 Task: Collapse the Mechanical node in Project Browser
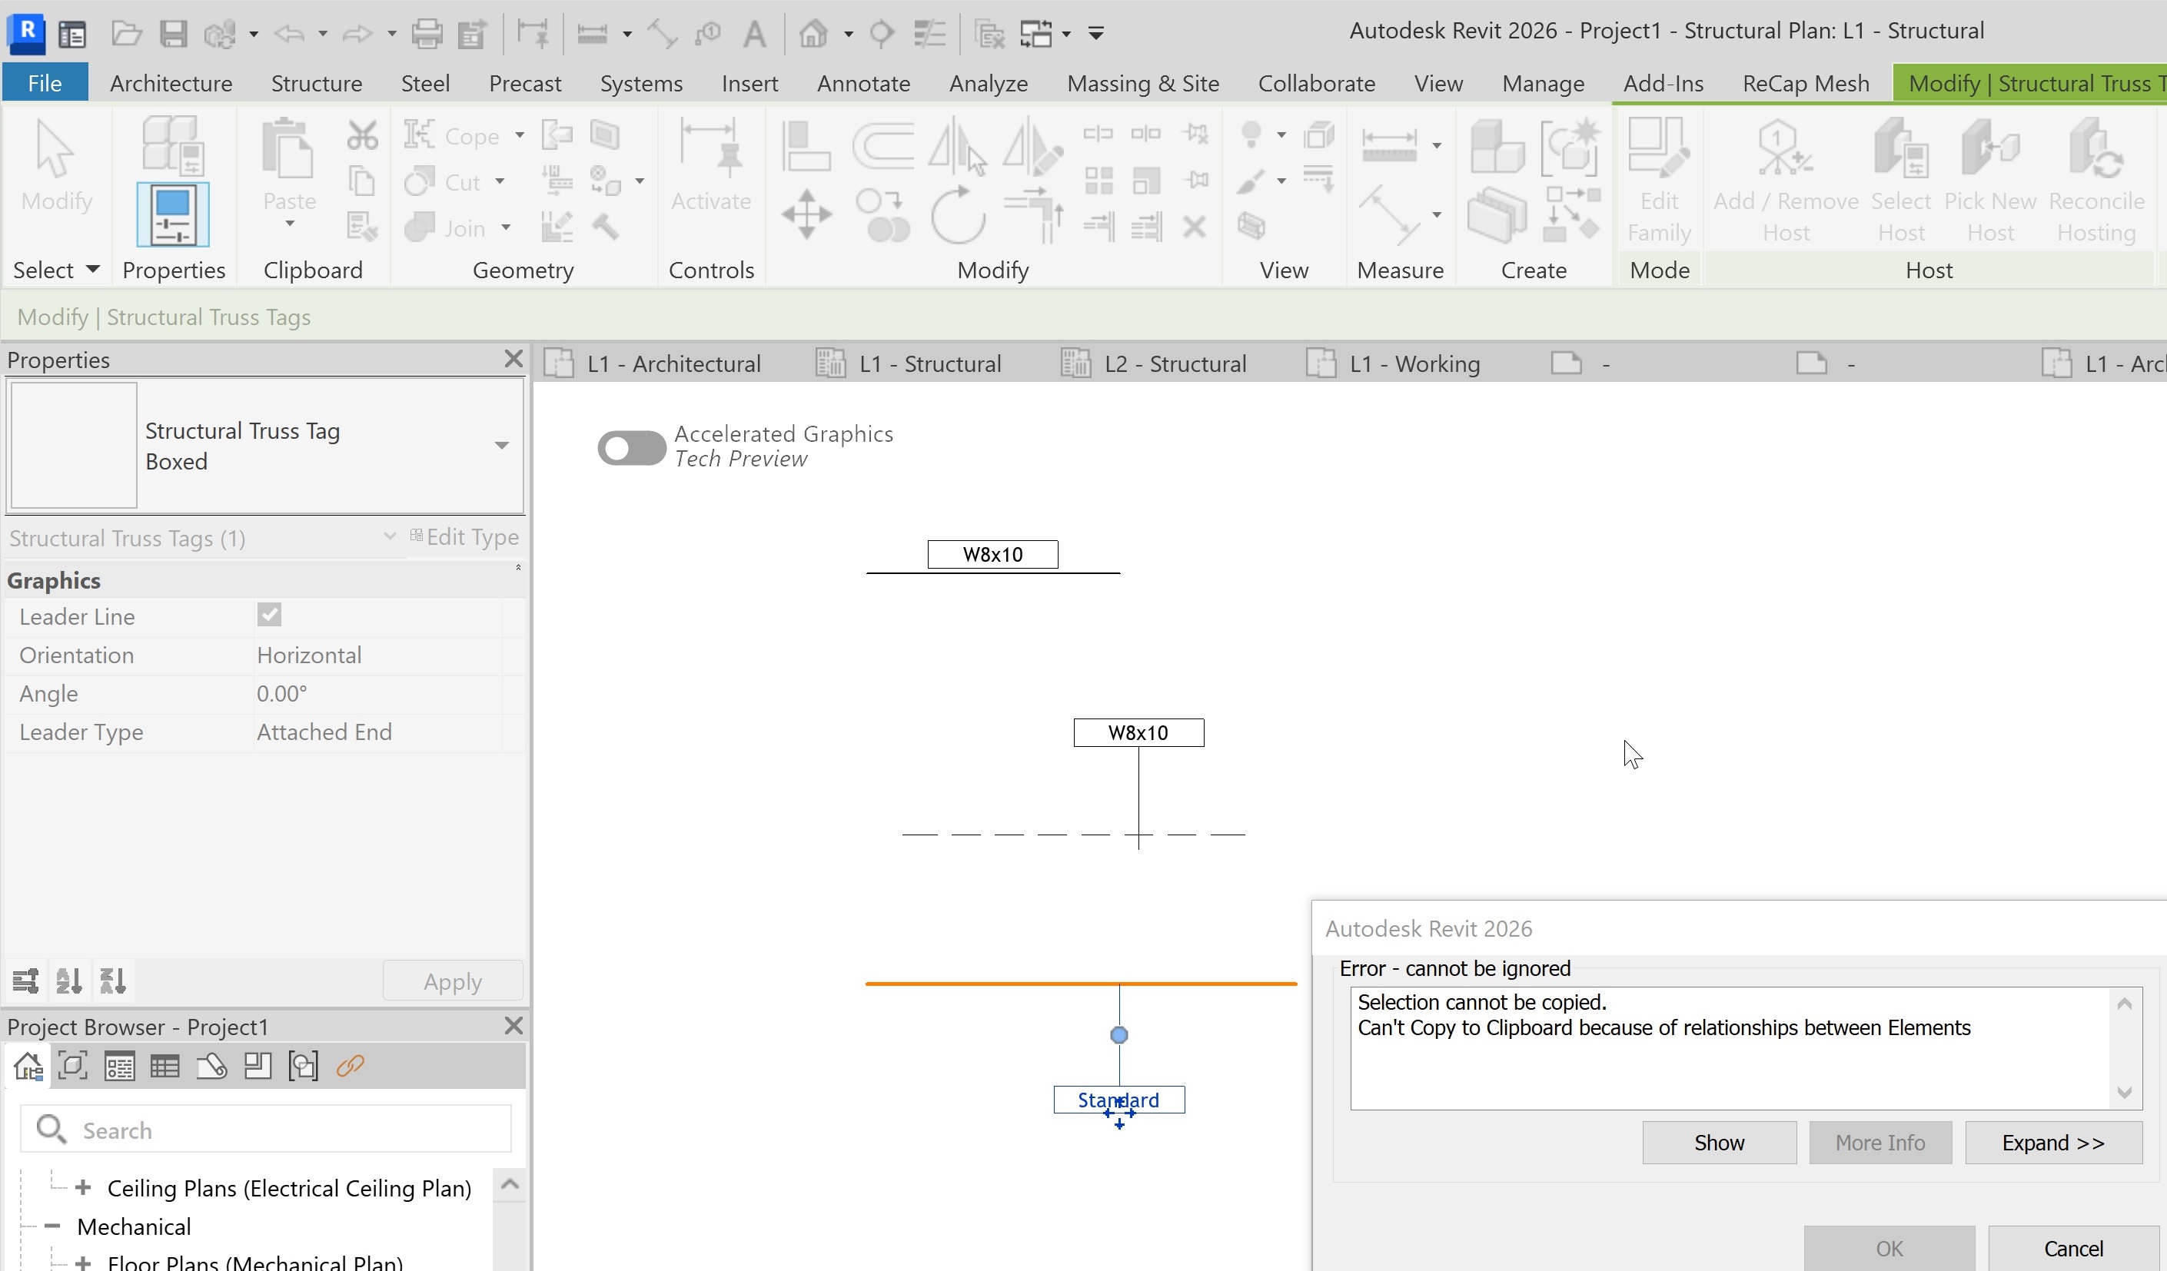(x=52, y=1226)
